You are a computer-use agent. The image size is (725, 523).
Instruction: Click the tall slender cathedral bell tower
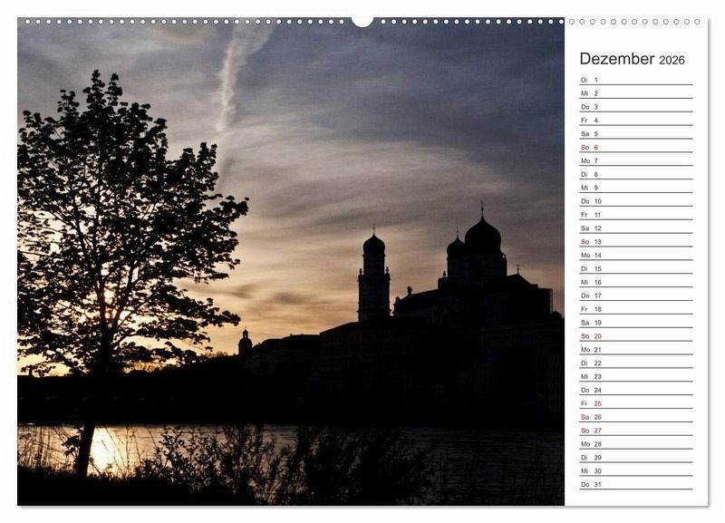(373, 281)
